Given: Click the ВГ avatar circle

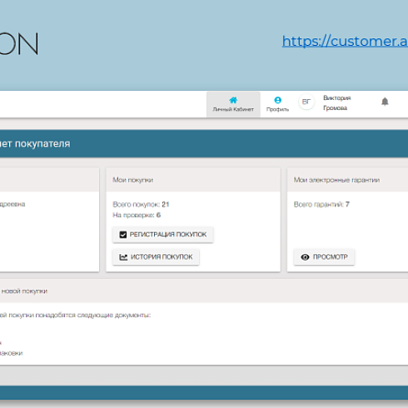Looking at the screenshot, I should pos(306,102).
